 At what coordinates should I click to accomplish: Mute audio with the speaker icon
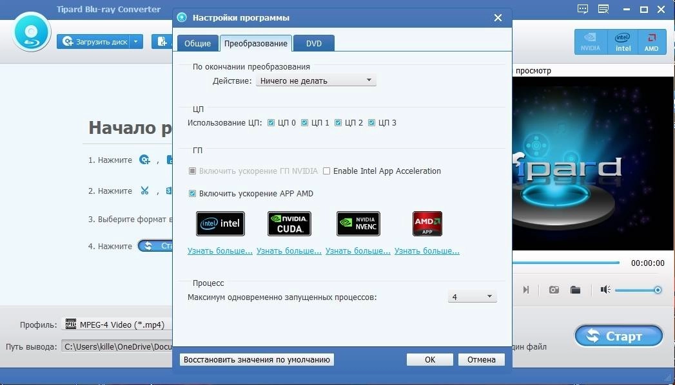tap(605, 290)
